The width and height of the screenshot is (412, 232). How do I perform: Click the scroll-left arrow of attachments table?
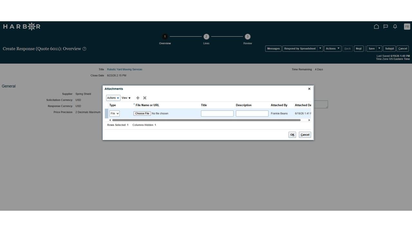pos(110,120)
